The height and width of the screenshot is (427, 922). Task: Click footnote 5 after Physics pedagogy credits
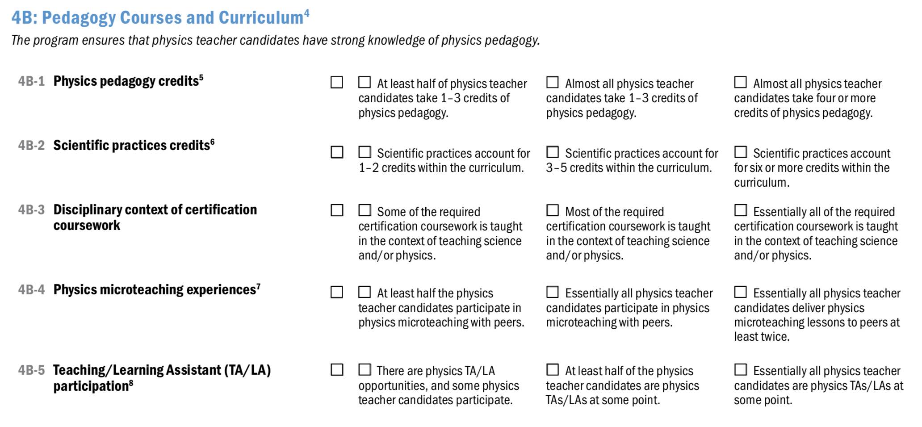(201, 77)
